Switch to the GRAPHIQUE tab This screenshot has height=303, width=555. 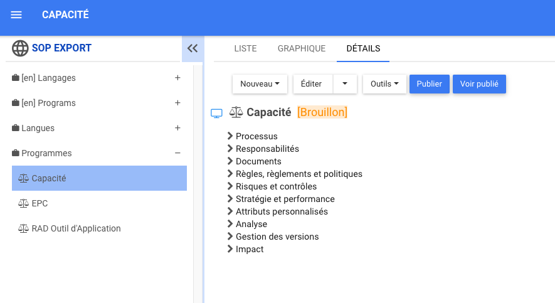302,48
